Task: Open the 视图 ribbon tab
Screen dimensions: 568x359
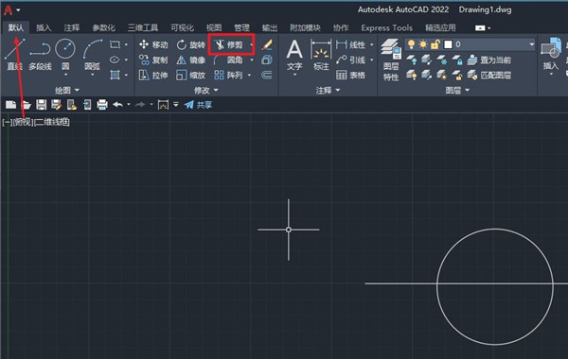Action: click(214, 27)
